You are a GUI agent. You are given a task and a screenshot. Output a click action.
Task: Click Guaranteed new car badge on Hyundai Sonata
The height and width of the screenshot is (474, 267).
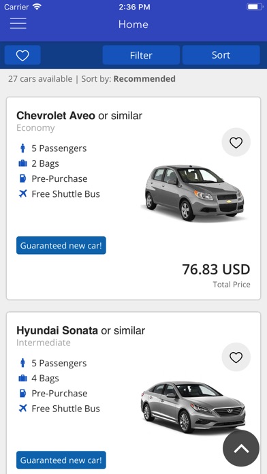point(61,460)
